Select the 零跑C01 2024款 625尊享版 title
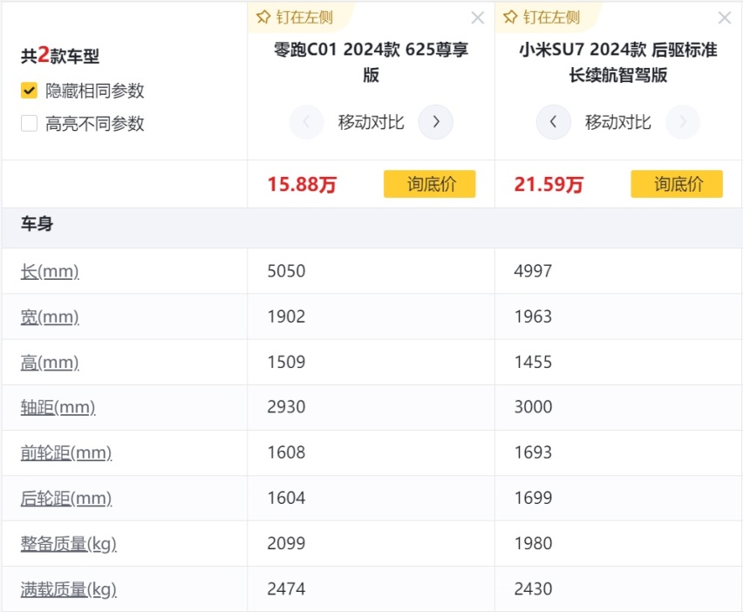 point(371,62)
